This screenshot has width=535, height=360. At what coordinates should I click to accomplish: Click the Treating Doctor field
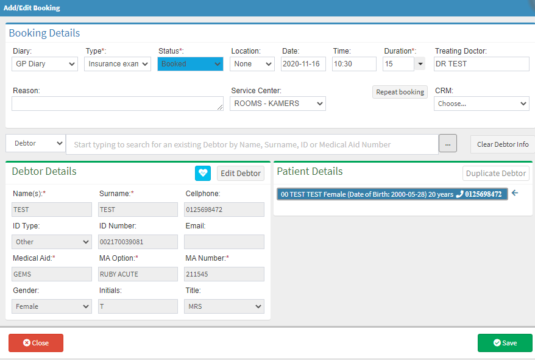[x=481, y=64]
